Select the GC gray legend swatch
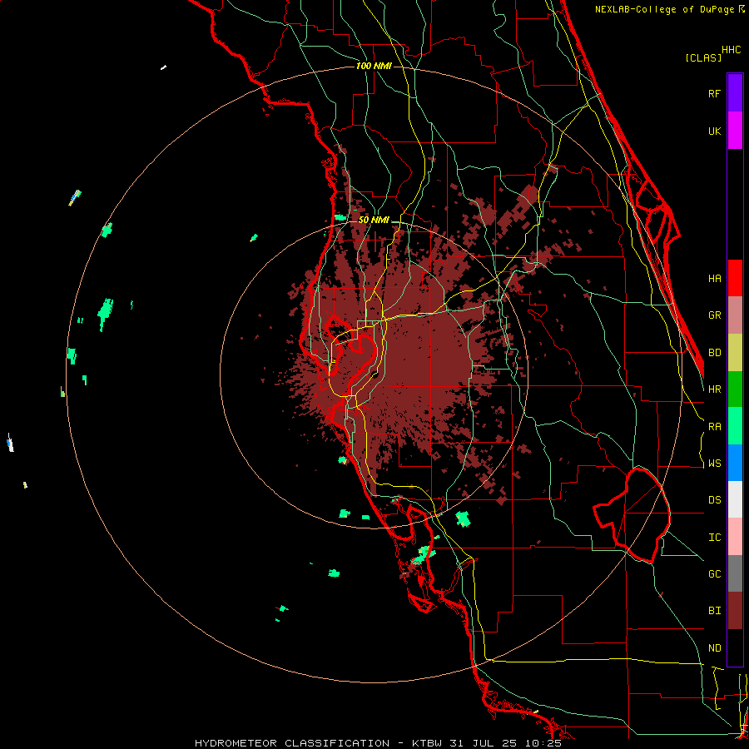749x749 pixels. (735, 573)
